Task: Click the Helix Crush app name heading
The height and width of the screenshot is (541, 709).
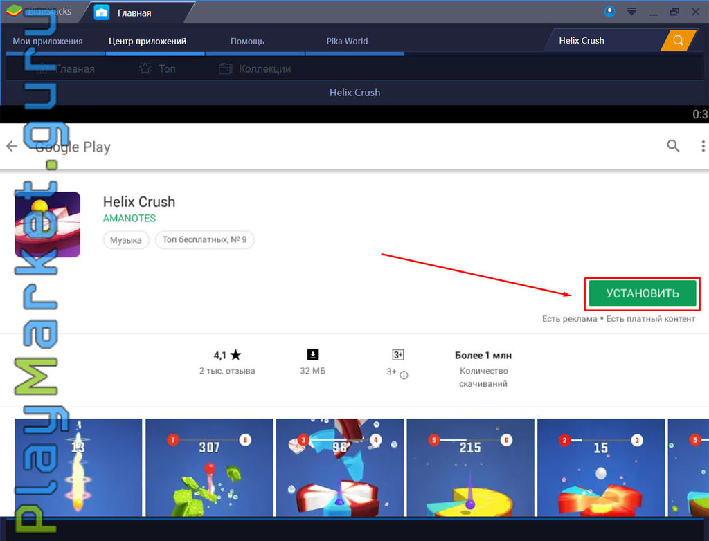Action: tap(138, 201)
